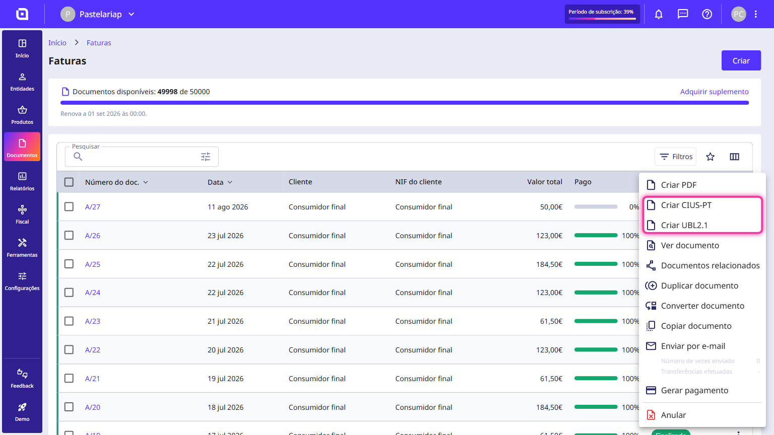The image size is (774, 435).
Task: Open Configurações in the sidebar
Action: (22, 281)
